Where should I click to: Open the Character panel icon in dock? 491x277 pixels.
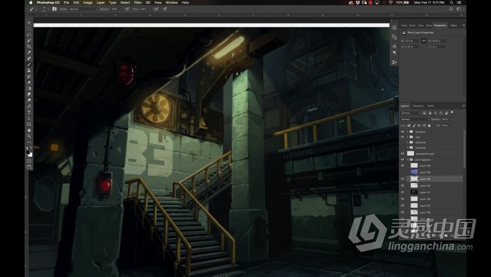394,46
